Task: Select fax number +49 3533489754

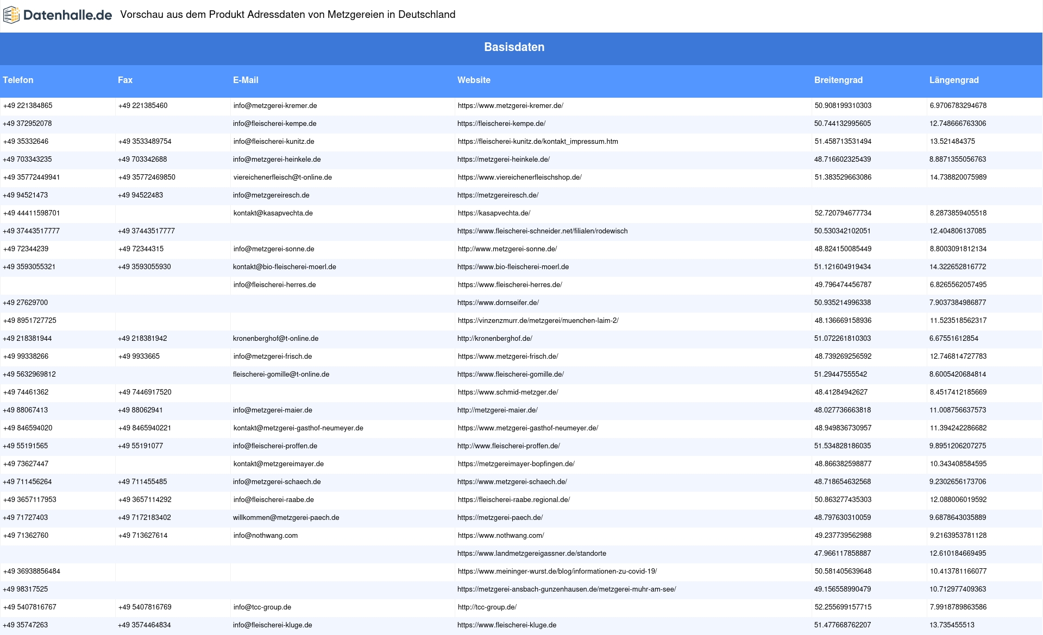Action: coord(144,142)
